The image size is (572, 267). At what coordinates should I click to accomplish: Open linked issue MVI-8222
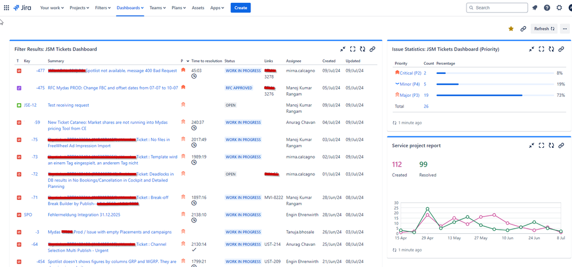pyautogui.click(x=273, y=197)
